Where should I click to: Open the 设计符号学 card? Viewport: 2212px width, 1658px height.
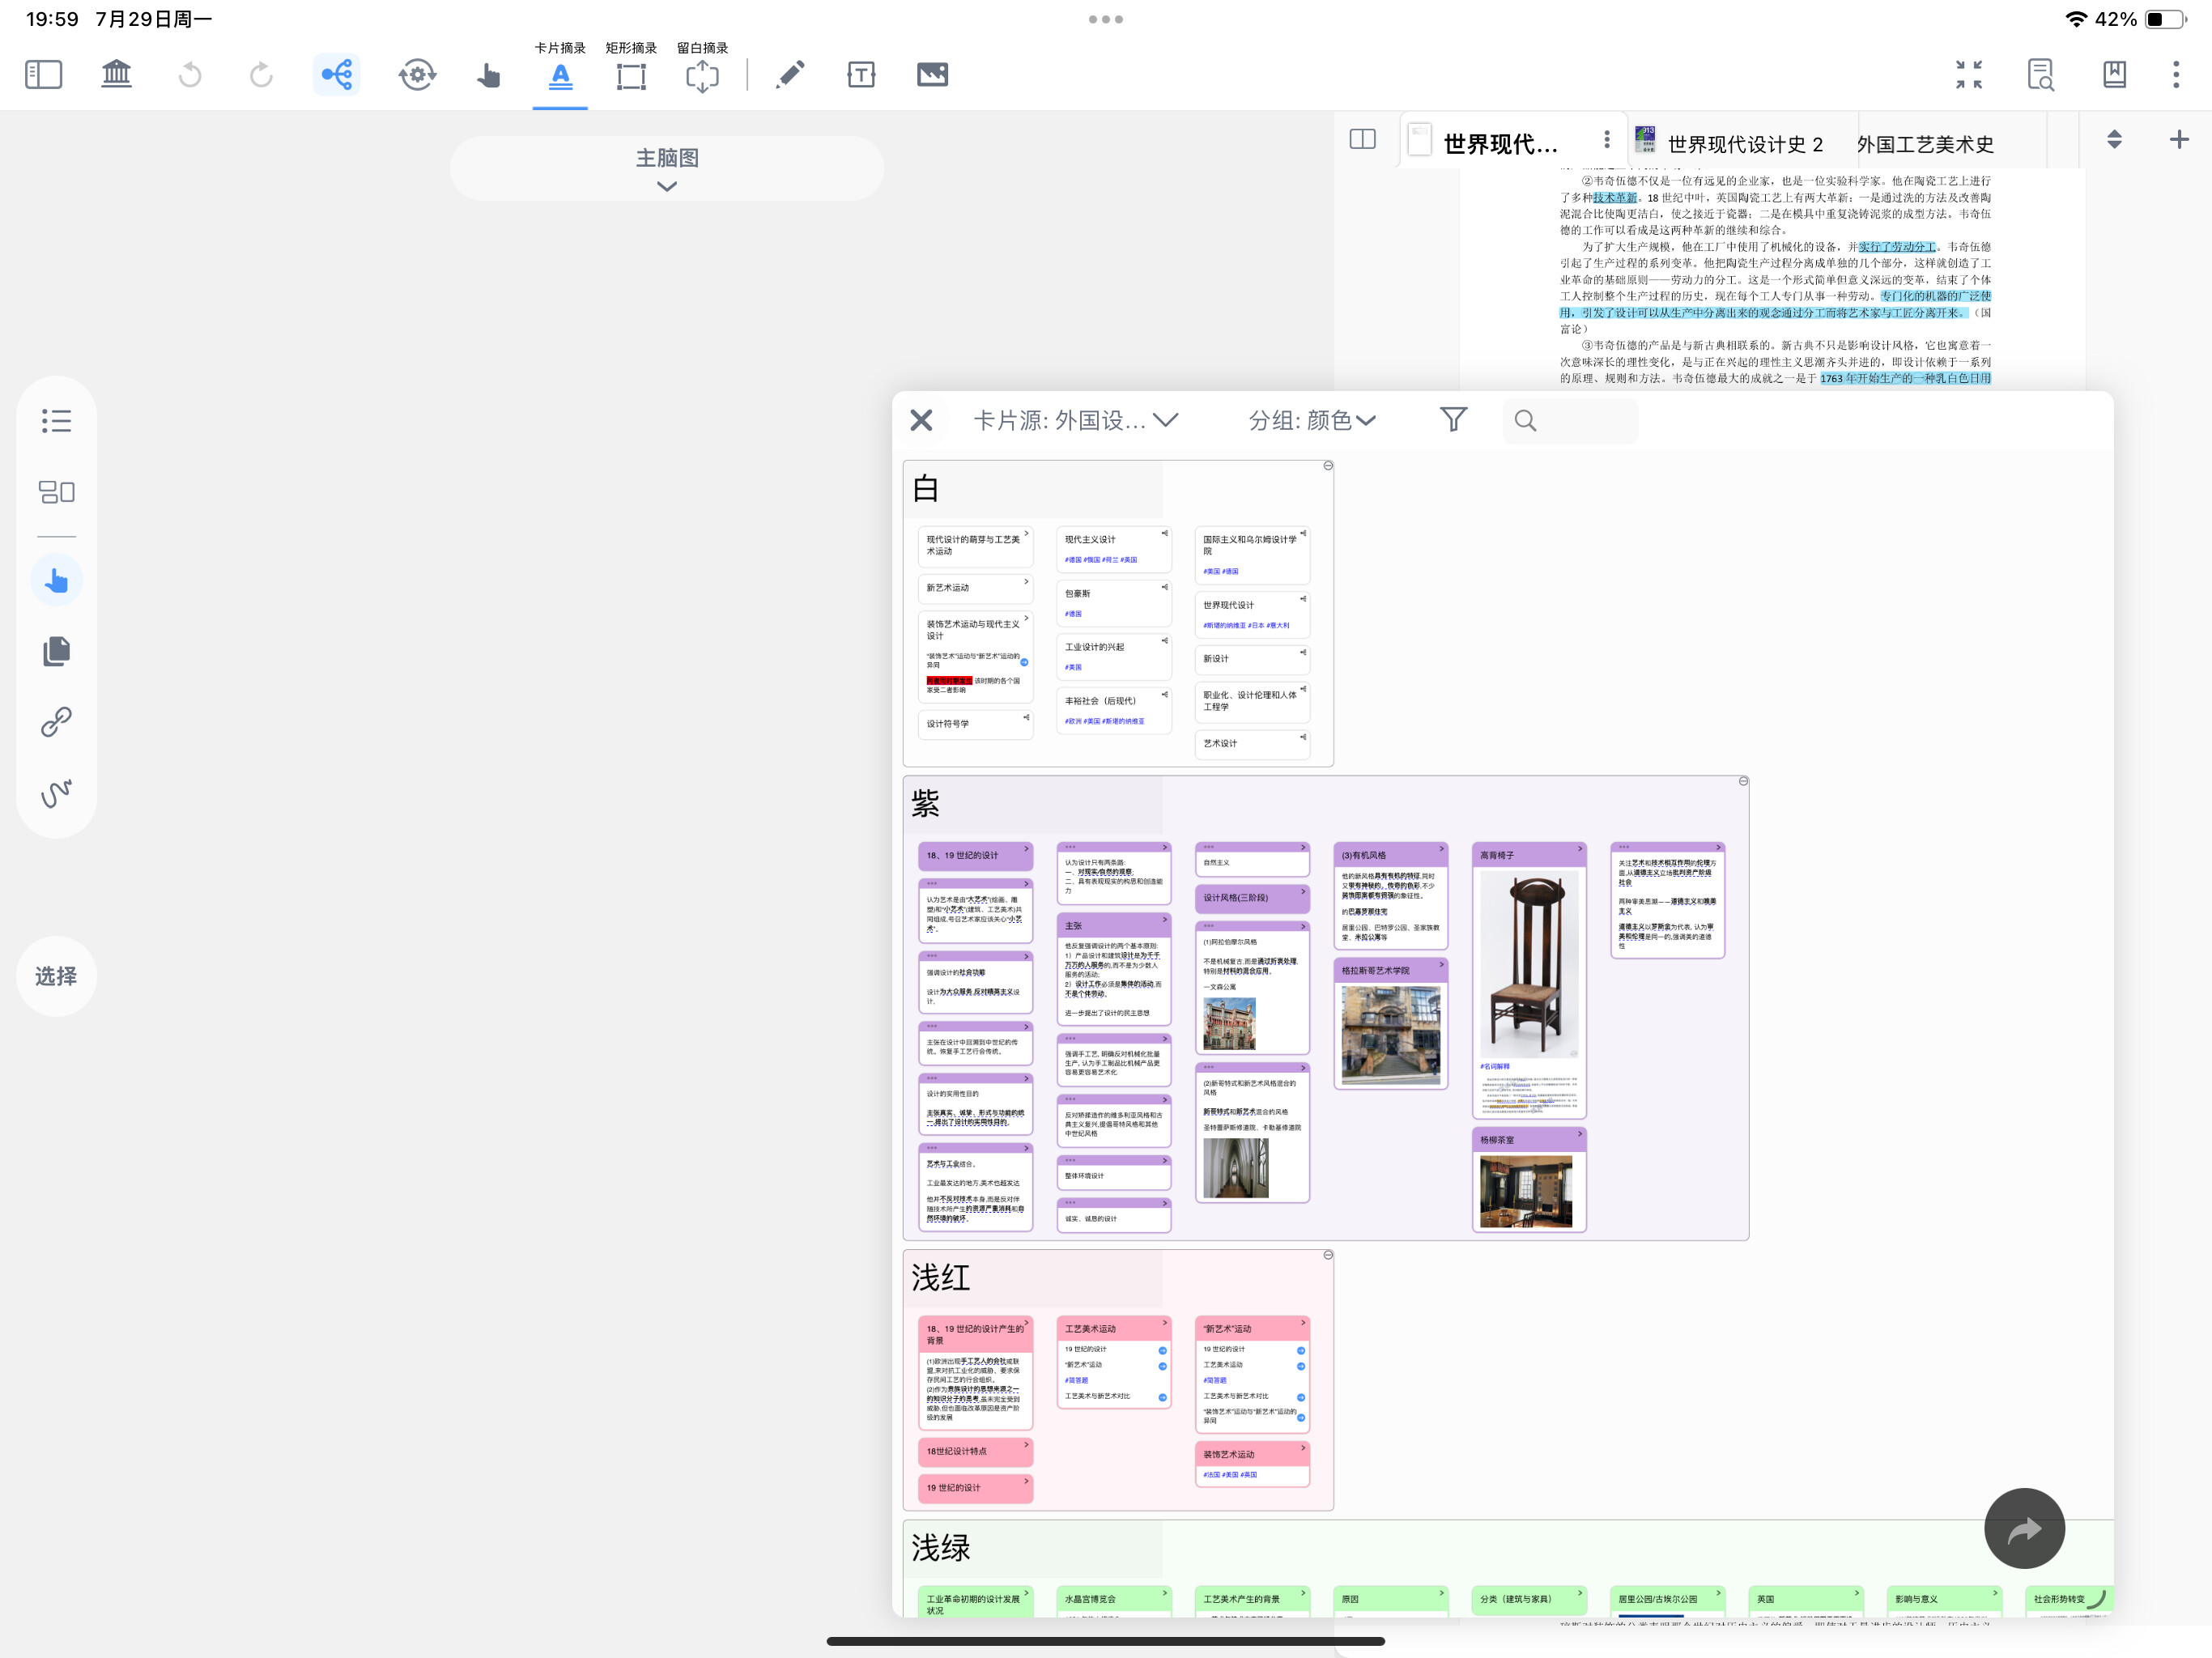(975, 724)
